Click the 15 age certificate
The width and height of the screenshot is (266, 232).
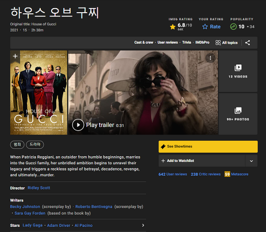pos(25,30)
